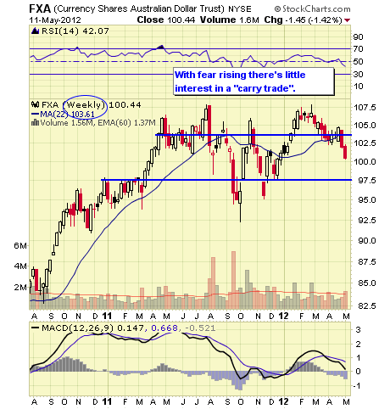Click the Close 100.44 header value
390x409 pixels.
tap(166, 20)
